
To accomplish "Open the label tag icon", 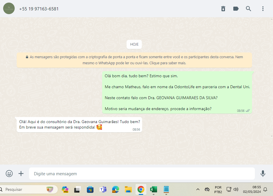I will point(236,9).
